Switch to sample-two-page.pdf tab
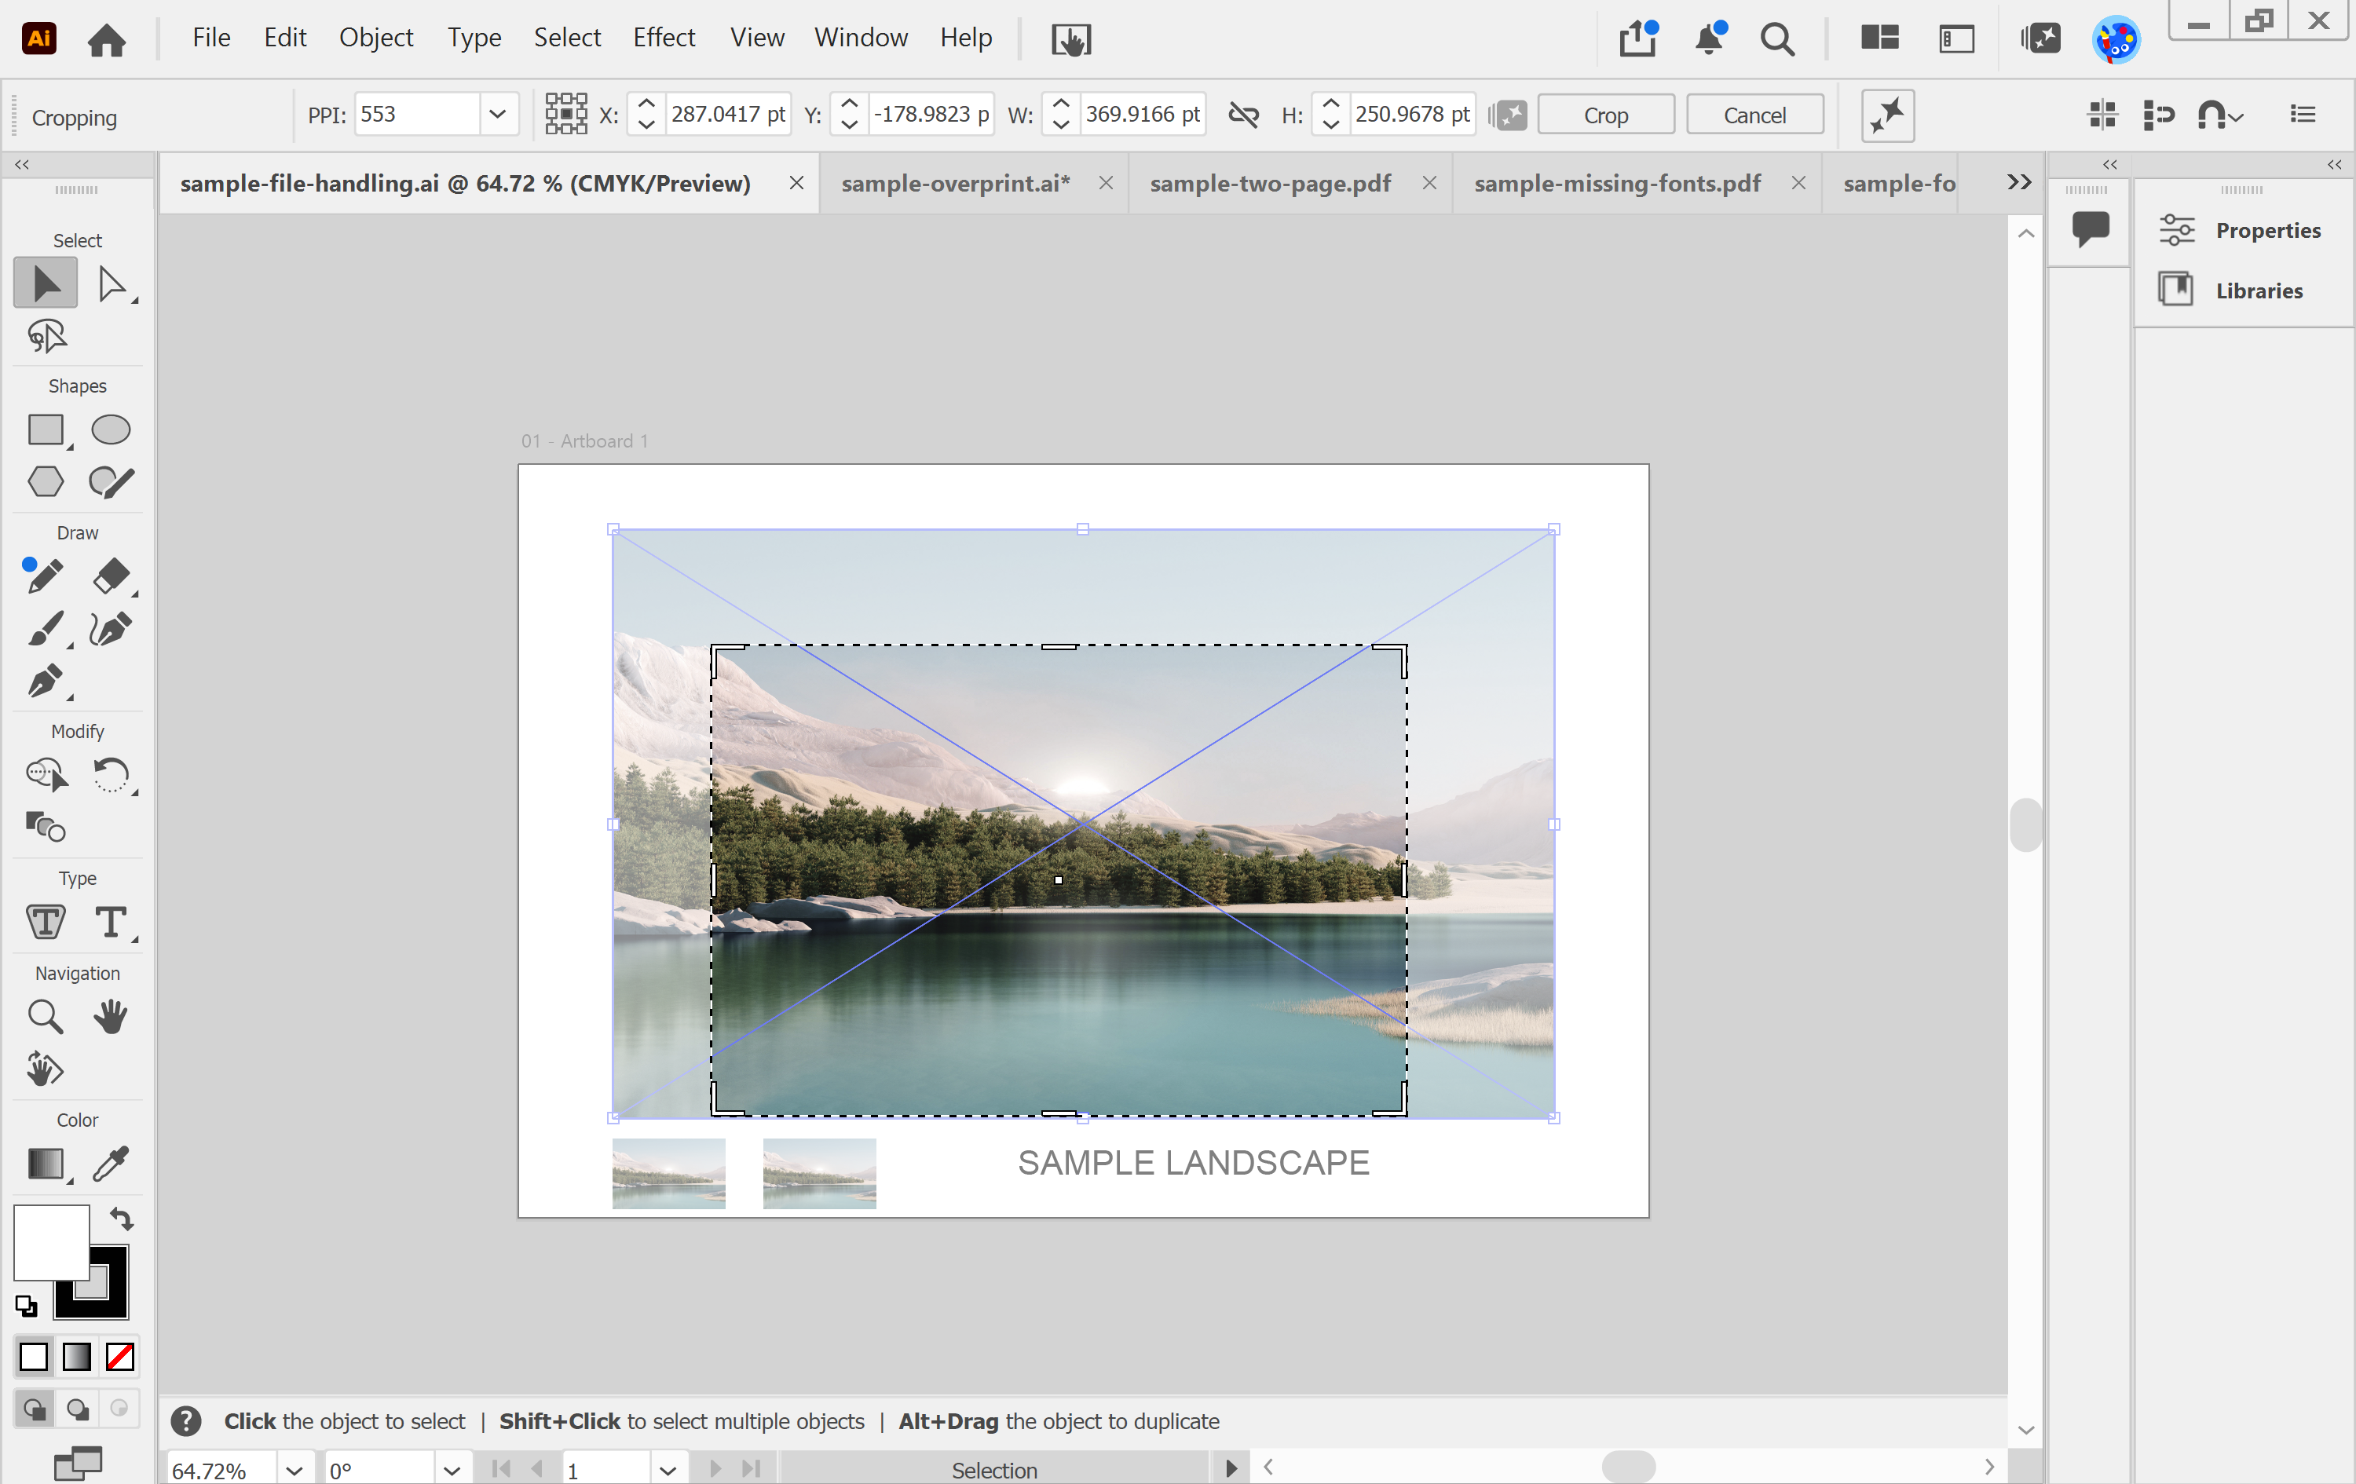Image resolution: width=2356 pixels, height=1484 pixels. click(x=1270, y=183)
